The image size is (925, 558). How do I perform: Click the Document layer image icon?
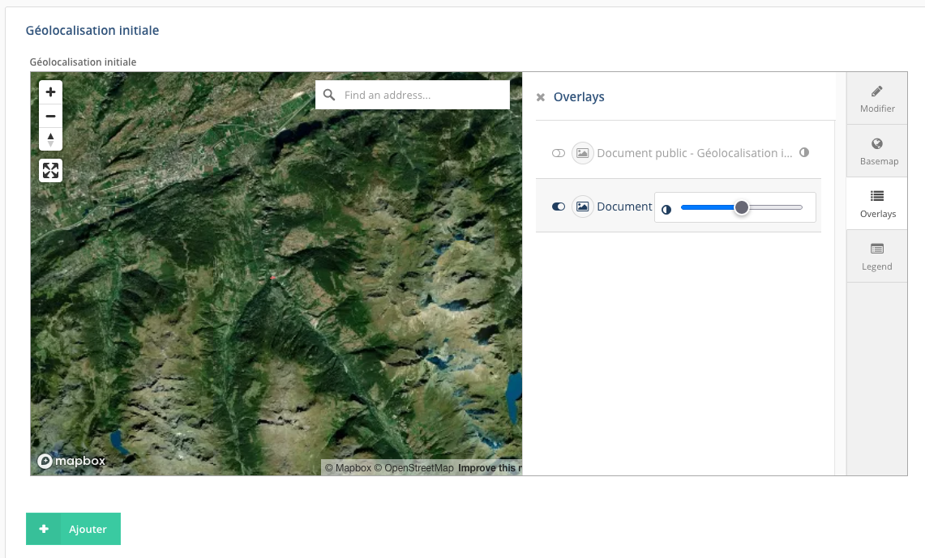582,207
